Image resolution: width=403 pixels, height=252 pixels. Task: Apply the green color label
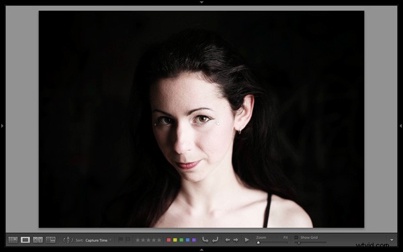[x=181, y=240]
